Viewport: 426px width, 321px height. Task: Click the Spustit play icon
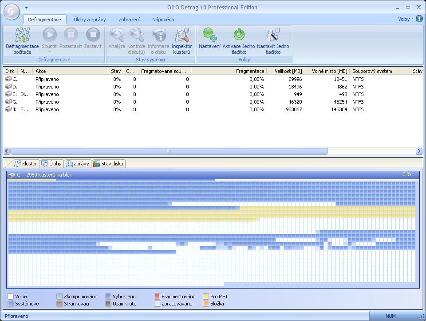(x=49, y=35)
